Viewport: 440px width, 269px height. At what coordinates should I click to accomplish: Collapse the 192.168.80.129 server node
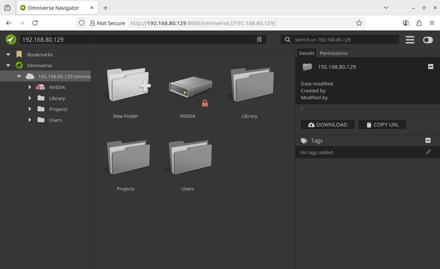[19, 76]
